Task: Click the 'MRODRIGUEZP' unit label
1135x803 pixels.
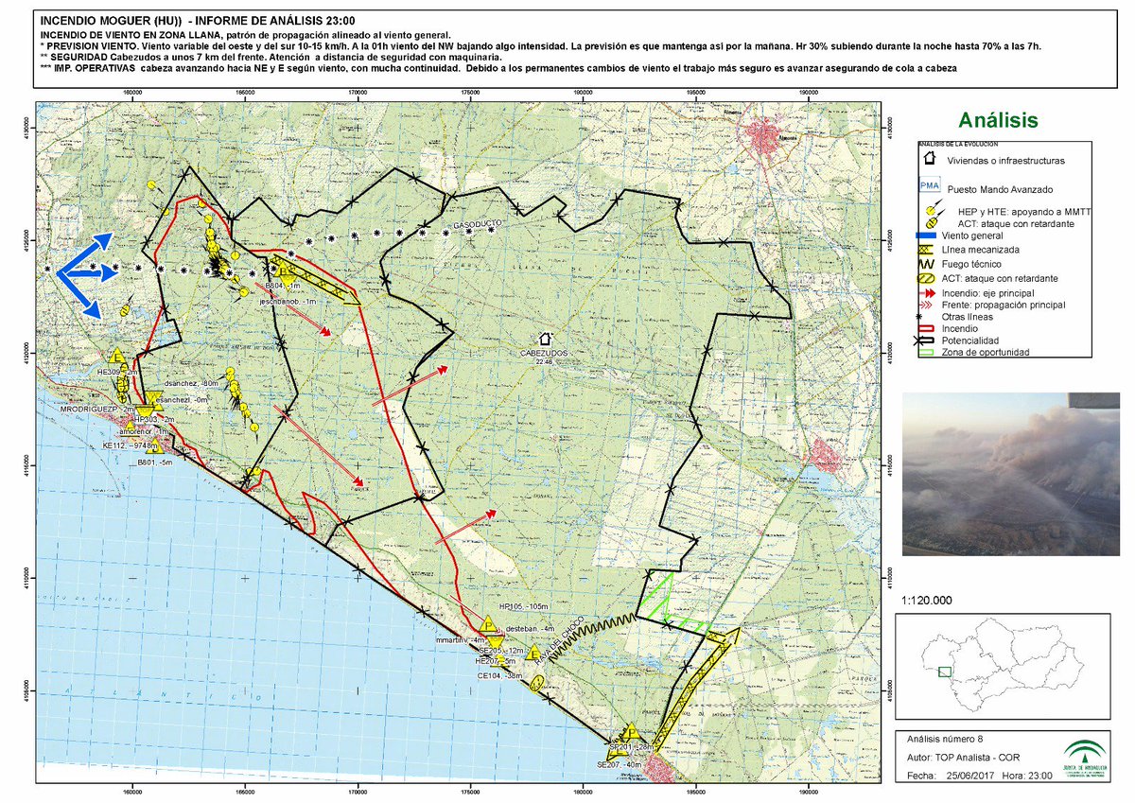Action: point(90,409)
